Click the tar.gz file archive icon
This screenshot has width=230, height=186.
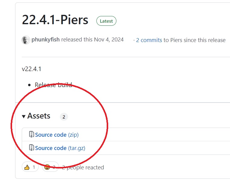(x=31, y=148)
